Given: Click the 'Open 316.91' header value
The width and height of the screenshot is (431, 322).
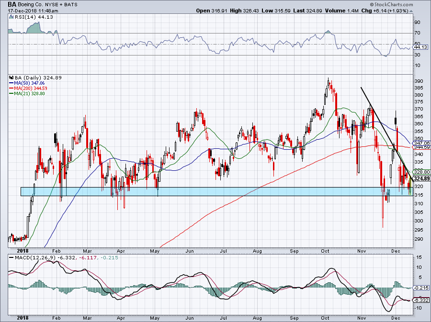Looking at the screenshot, I should tap(212, 11).
